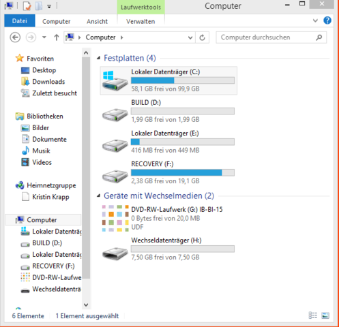
Task: Refresh the Computer view
Action: (x=203, y=37)
